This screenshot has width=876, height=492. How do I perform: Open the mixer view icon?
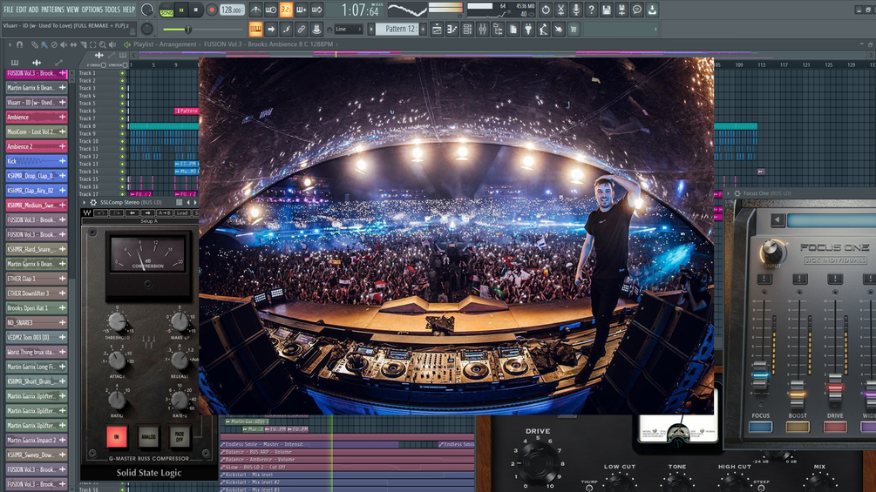click(483, 29)
